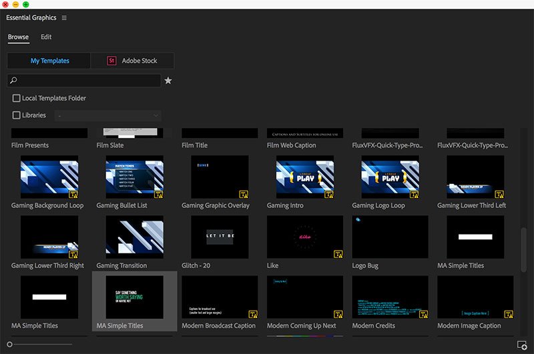Enable the Libraries checkbox
Screen dimensions: 534x354
pos(16,115)
